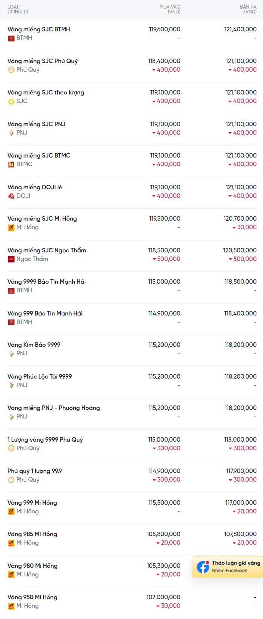Click the SJC ring icon
Screen dimensions: 263x619
[x=11, y=101]
